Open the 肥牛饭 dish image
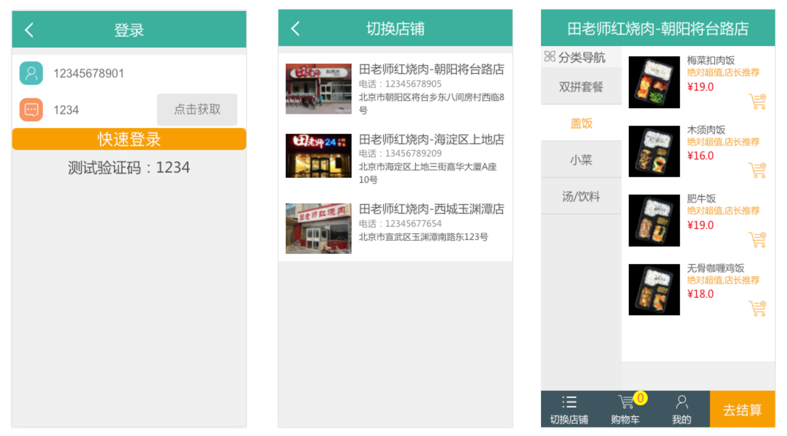The width and height of the screenshot is (787, 436). pyautogui.click(x=654, y=220)
